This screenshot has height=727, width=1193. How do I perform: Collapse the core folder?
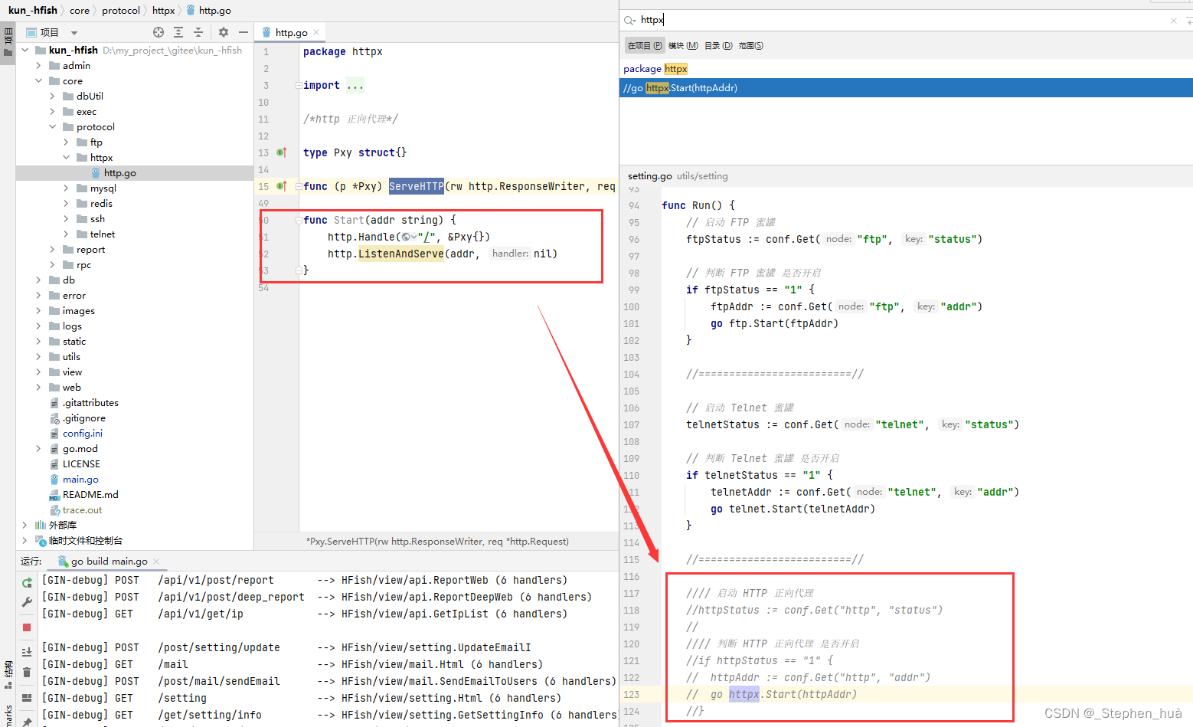[x=38, y=80]
